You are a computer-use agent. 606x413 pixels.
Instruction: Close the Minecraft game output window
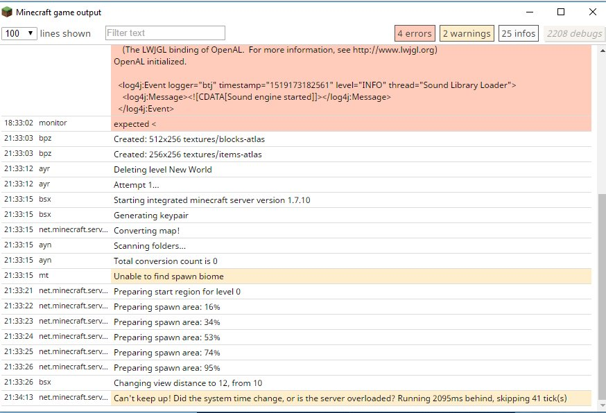(593, 12)
